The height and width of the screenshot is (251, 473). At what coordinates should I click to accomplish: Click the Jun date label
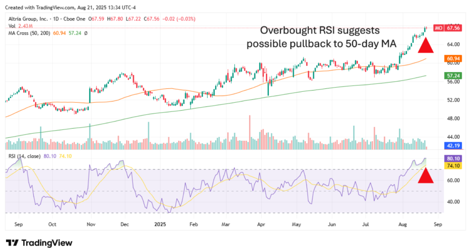tap(332, 224)
